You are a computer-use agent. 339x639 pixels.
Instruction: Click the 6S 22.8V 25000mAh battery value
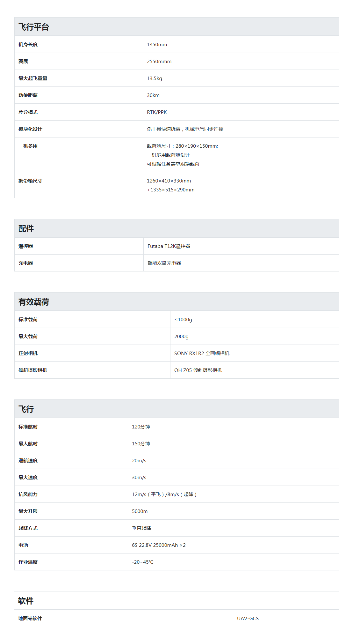point(159,545)
